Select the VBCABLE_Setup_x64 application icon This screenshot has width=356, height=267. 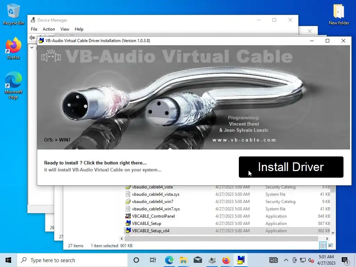point(128,230)
